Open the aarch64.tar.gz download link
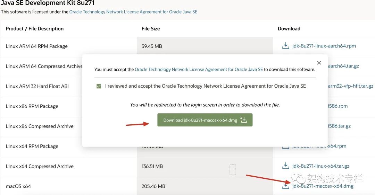The height and width of the screenshot is (195, 375). pos(343,66)
